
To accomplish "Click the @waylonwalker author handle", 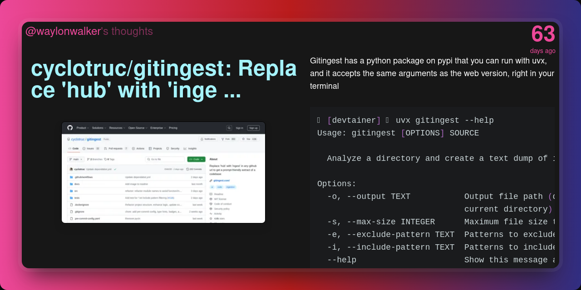I will 63,31.
